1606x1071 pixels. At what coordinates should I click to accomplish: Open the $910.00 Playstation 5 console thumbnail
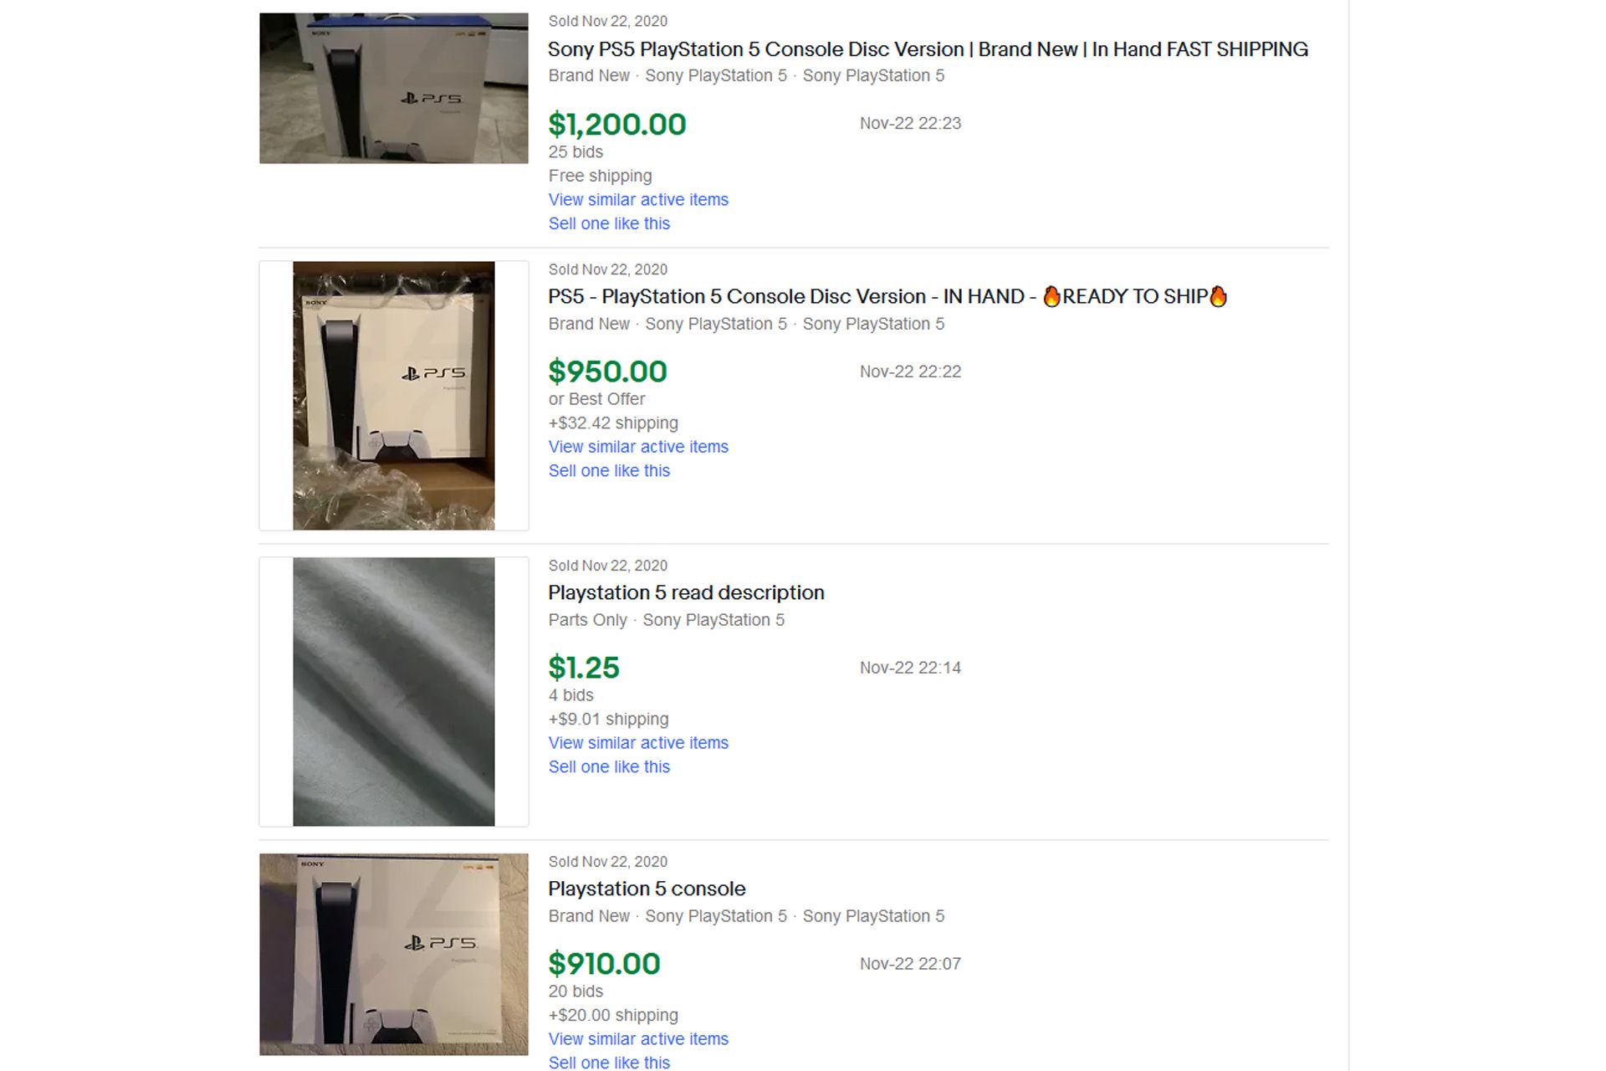pyautogui.click(x=393, y=954)
